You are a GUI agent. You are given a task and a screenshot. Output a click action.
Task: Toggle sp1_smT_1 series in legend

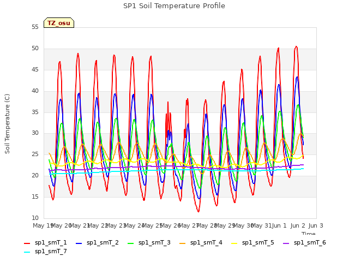45,242
